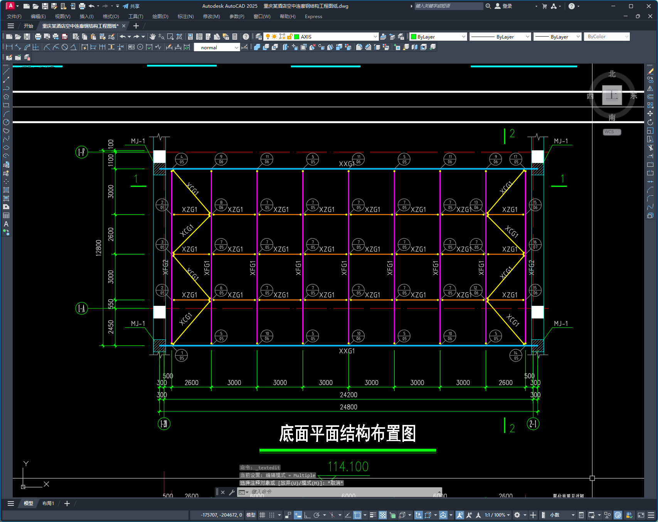Image resolution: width=658 pixels, height=522 pixels.
Task: Toggle lineweight display in the status bar
Action: (373, 515)
